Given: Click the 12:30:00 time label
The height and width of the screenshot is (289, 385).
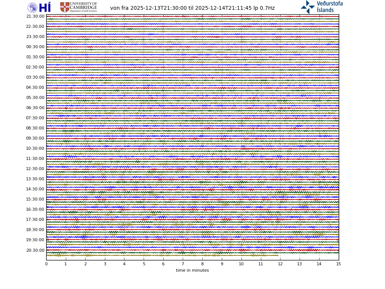Looking at the screenshot, I should 35,169.
